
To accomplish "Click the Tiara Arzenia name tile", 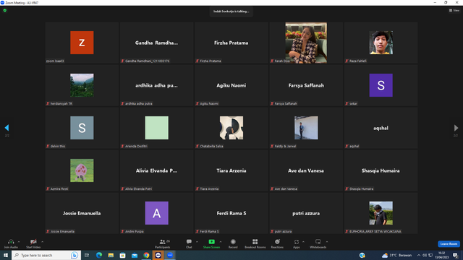I will tap(231, 170).
